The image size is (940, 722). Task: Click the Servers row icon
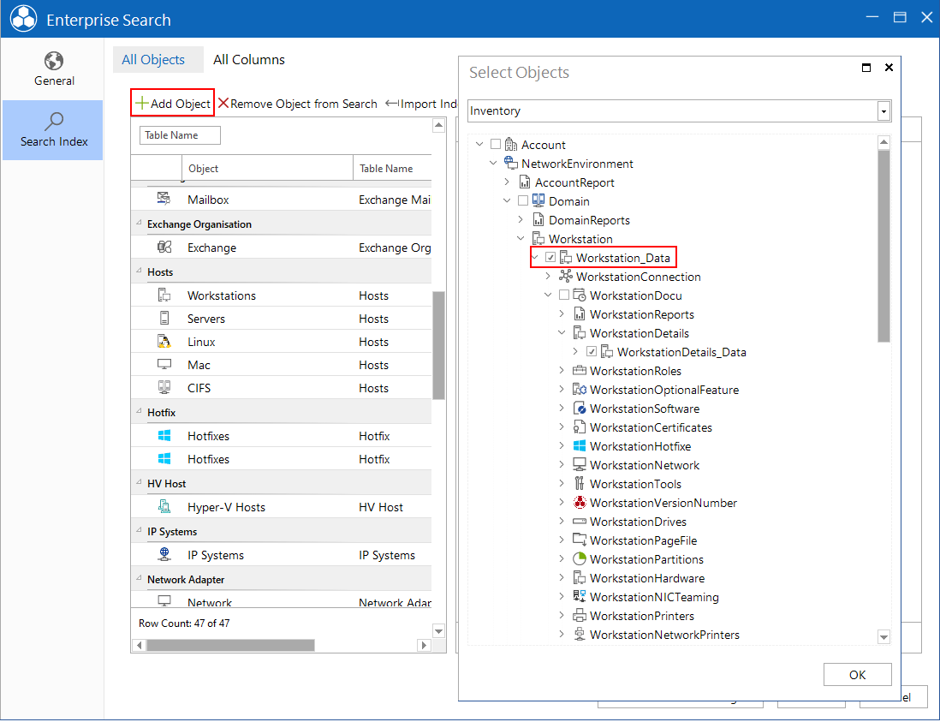[164, 319]
